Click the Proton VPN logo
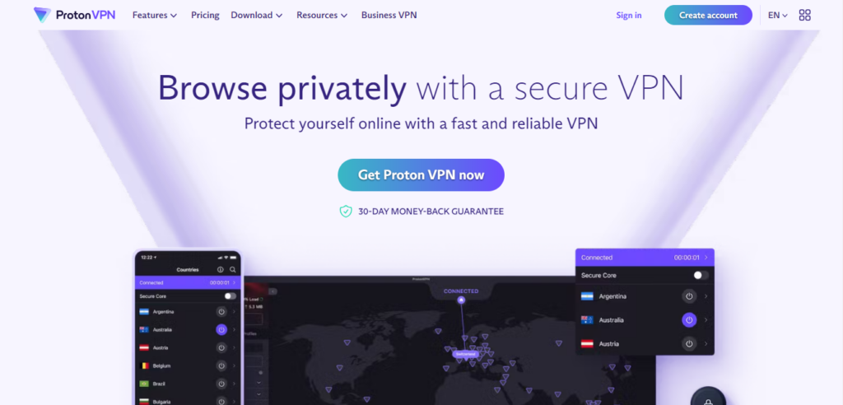 75,15
